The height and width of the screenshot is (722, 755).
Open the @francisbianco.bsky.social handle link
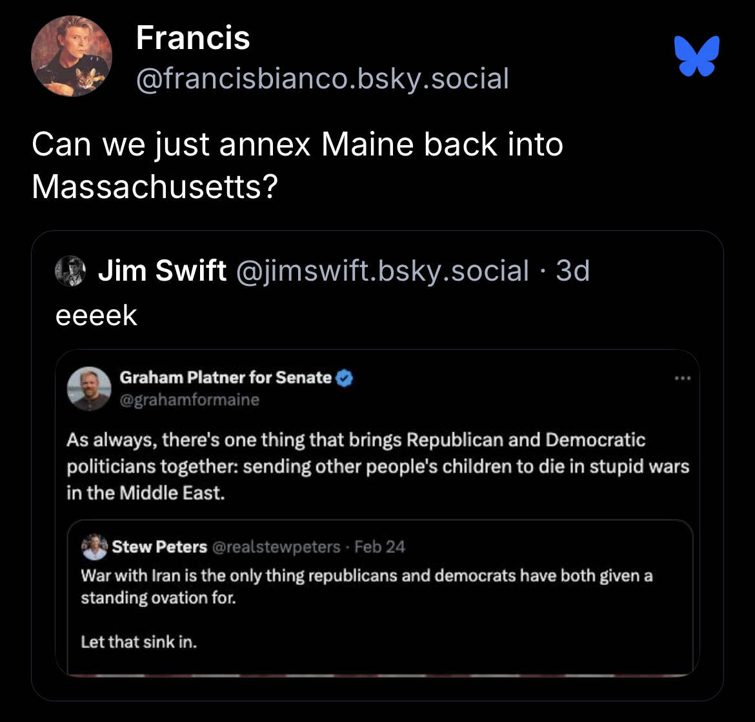[x=323, y=79]
